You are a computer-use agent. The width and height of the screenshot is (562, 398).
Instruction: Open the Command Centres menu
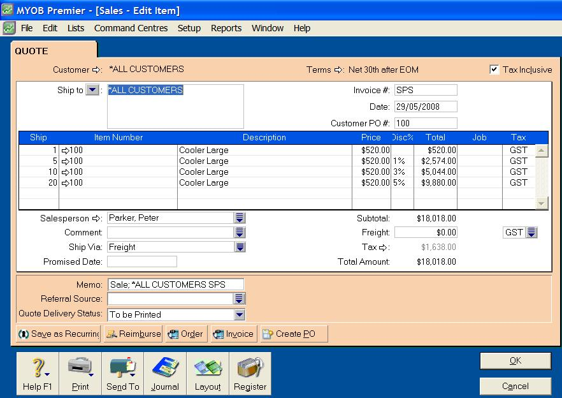pos(131,28)
